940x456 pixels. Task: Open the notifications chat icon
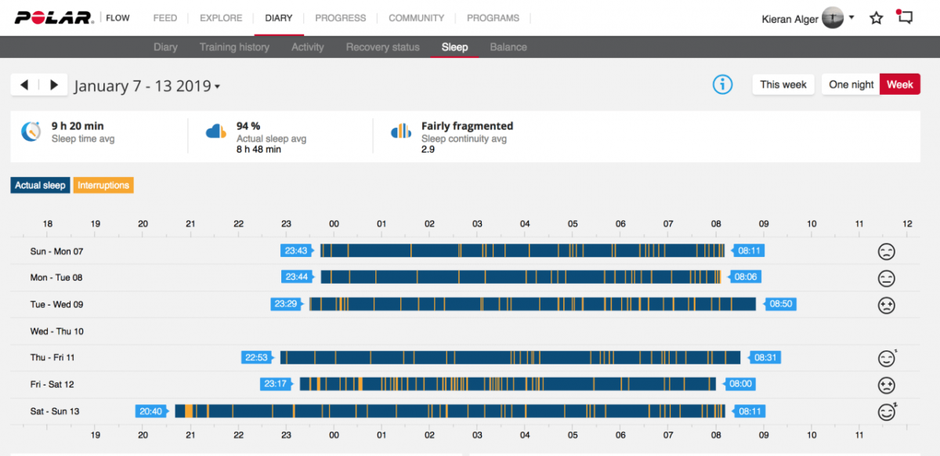pos(905,17)
